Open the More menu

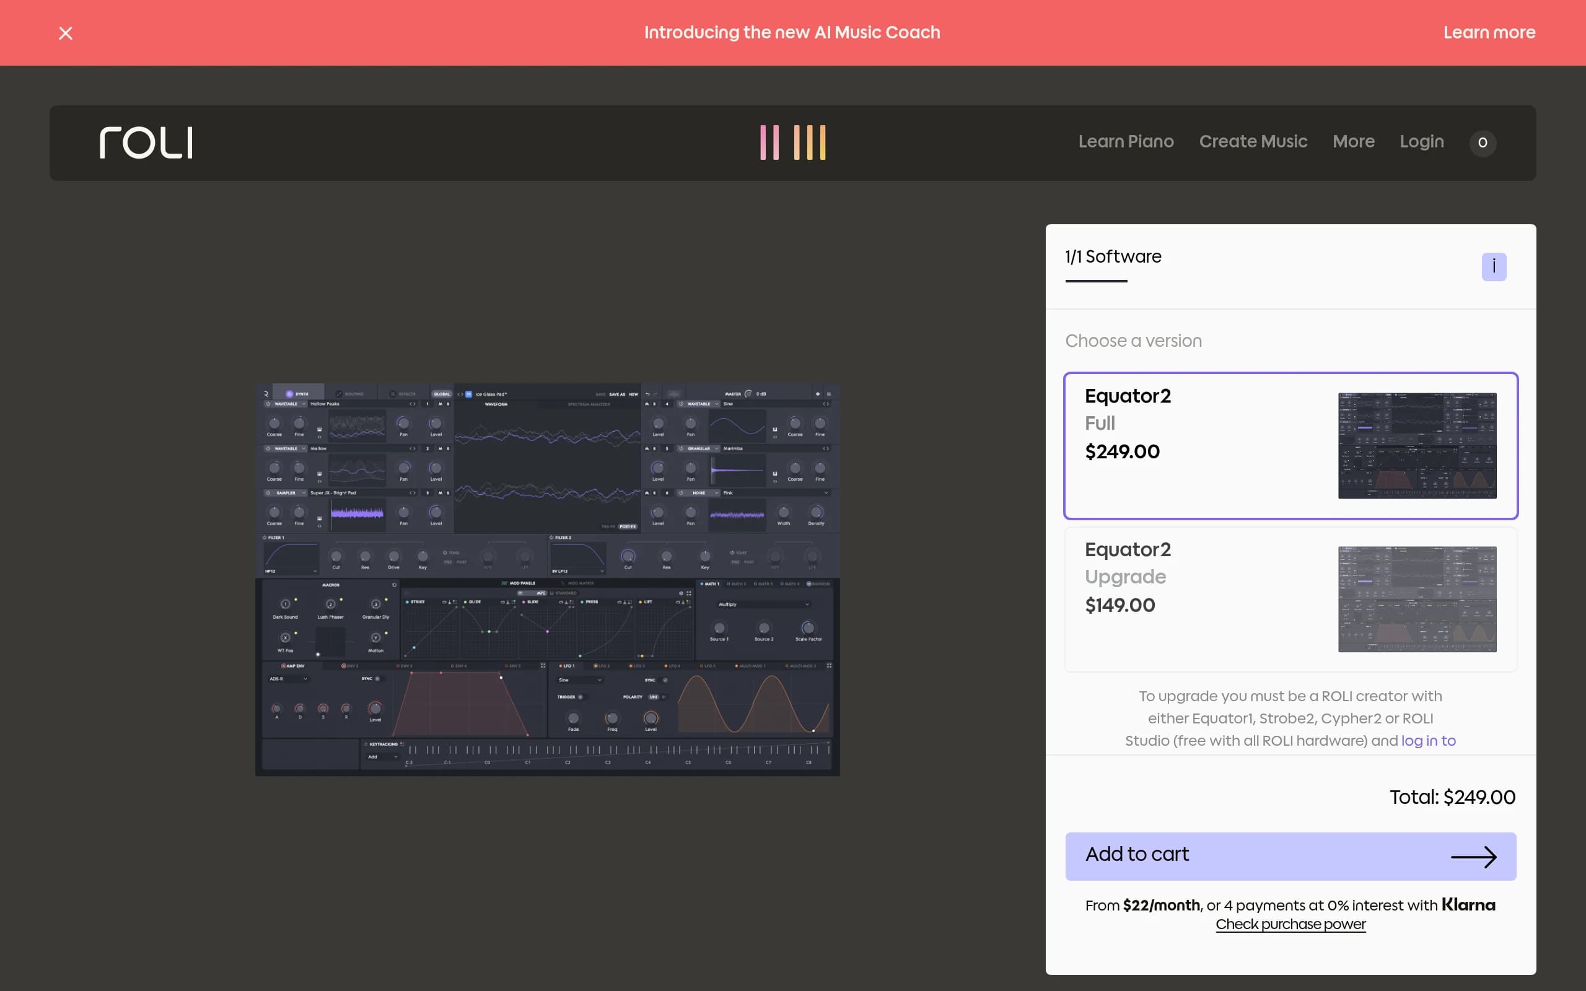1353,142
